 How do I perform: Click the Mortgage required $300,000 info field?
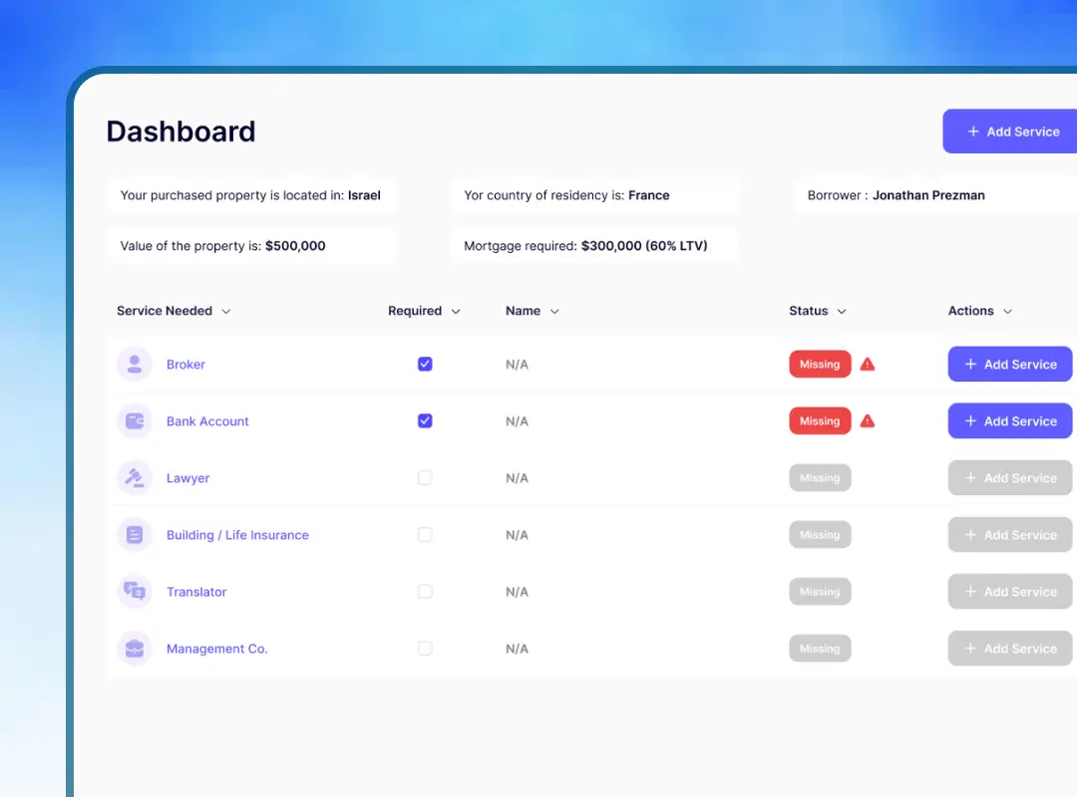coord(594,245)
